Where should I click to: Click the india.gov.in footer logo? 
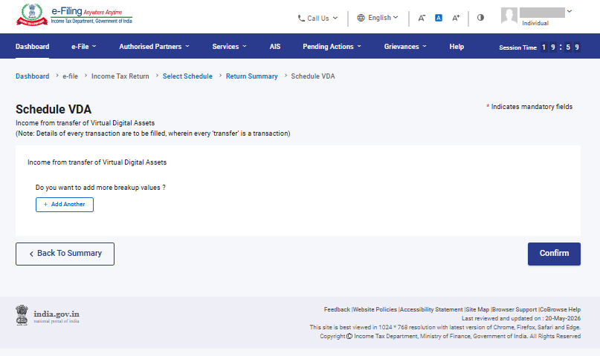pyautogui.click(x=48, y=315)
